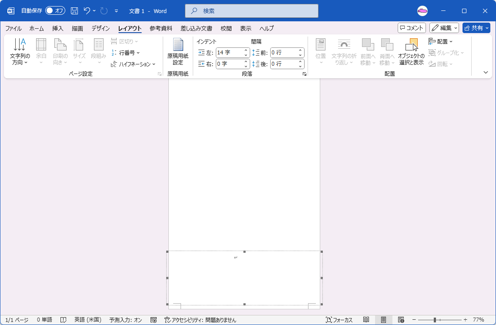Click the 0 単語 word count
Viewport: 496px width, 325px height.
44,320
